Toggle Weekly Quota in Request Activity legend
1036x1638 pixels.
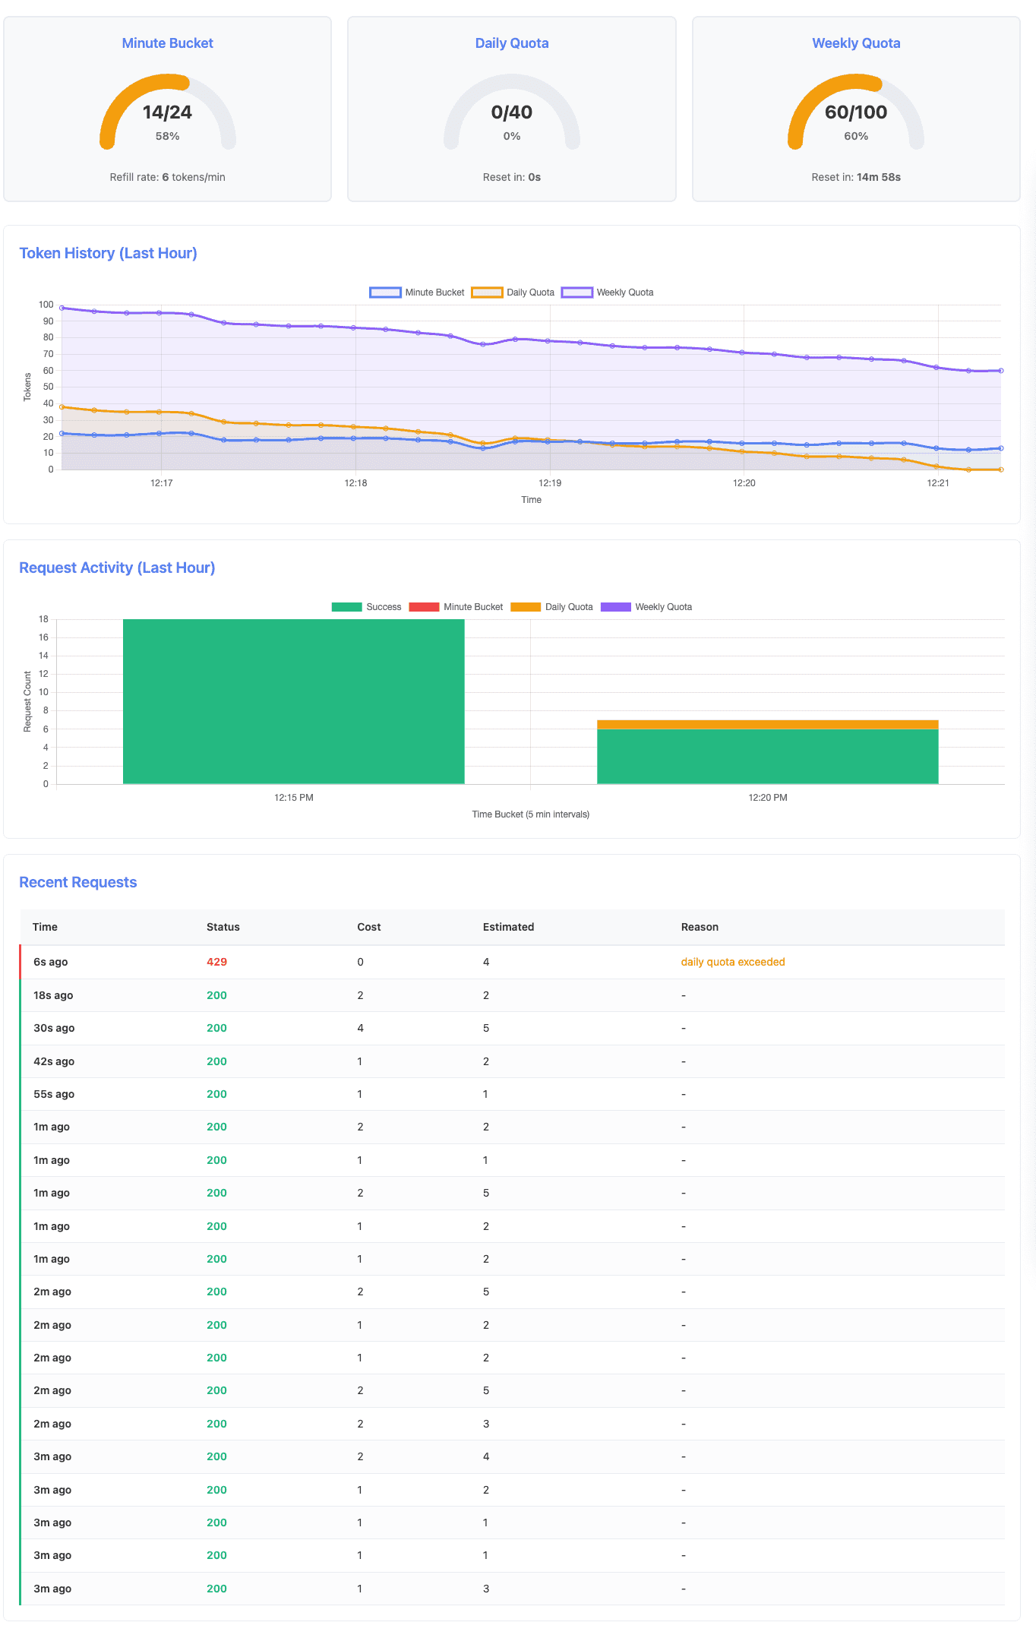pyautogui.click(x=646, y=607)
